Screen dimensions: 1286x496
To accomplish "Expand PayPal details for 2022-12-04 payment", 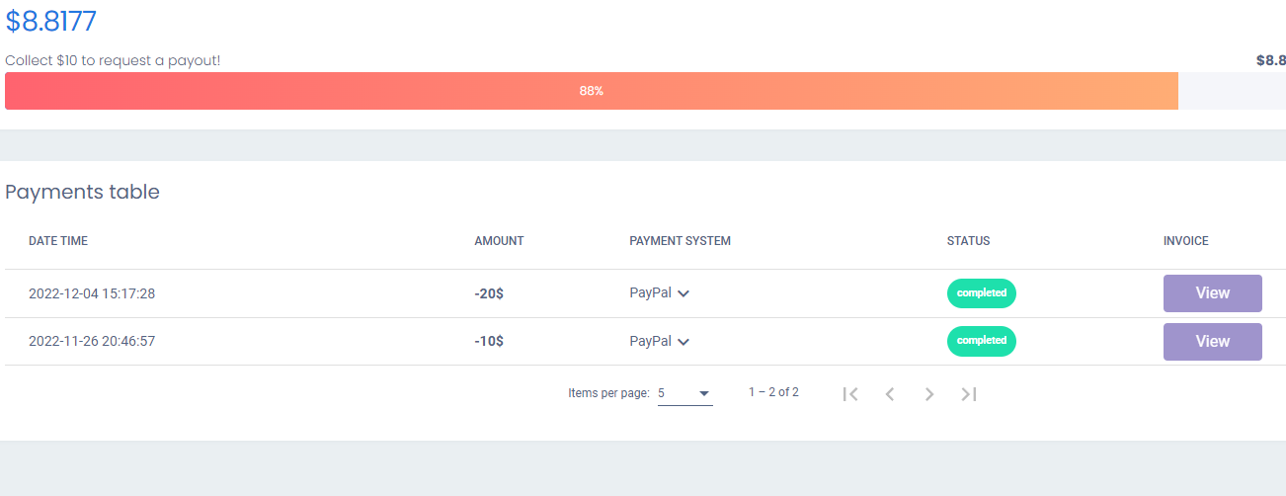I will [x=683, y=293].
